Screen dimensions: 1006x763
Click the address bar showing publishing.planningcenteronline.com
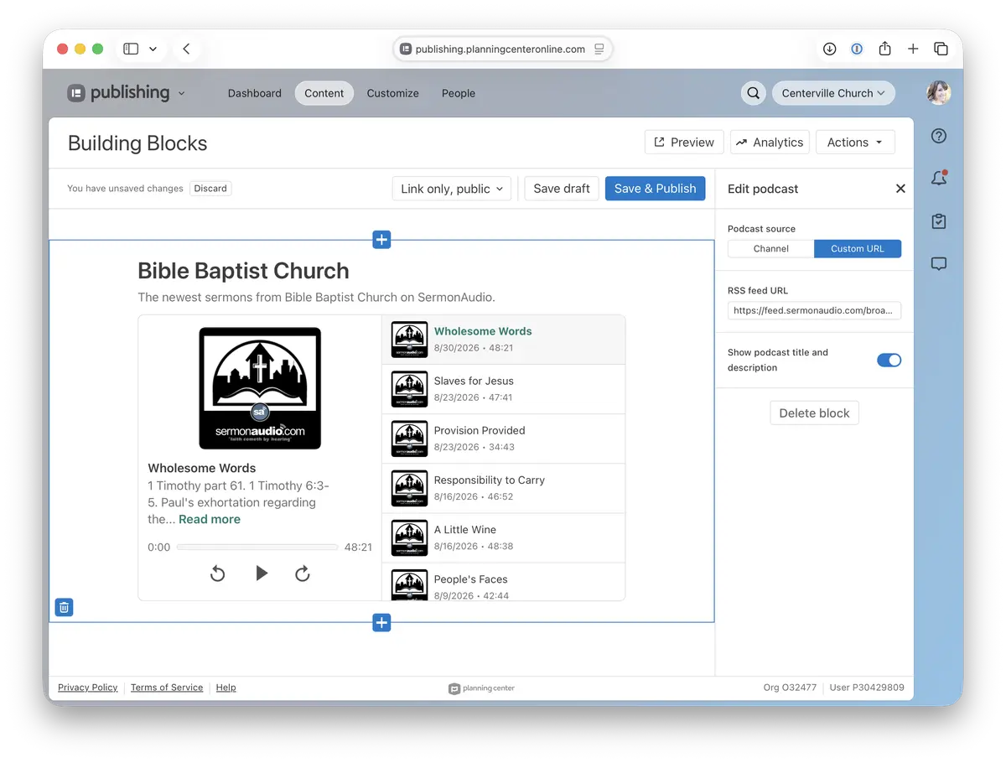503,49
